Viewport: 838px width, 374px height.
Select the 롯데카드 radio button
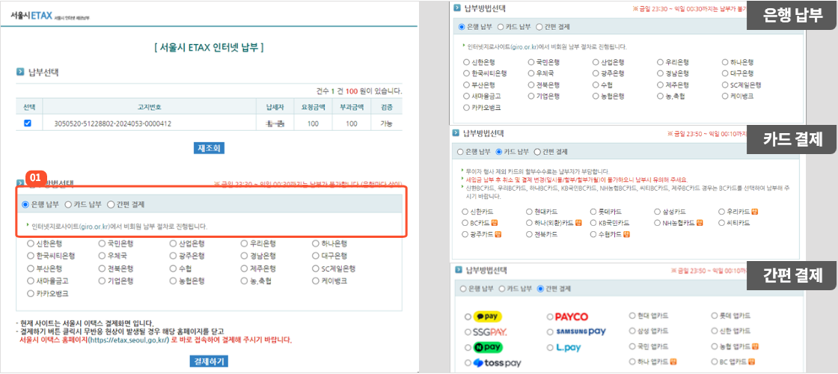(x=594, y=212)
